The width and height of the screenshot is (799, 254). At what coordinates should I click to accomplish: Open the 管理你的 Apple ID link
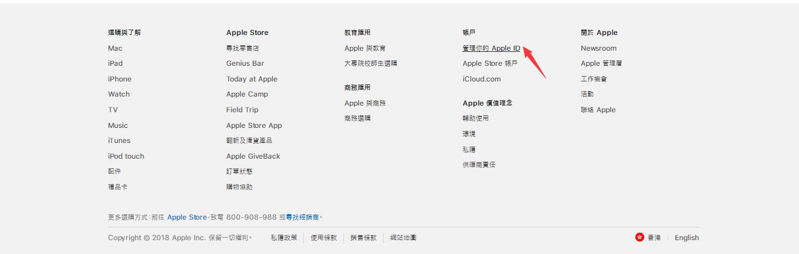click(491, 48)
